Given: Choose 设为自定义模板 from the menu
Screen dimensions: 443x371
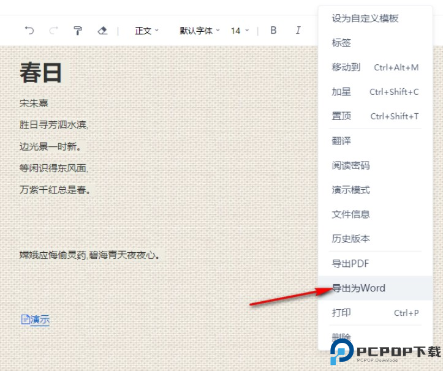Looking at the screenshot, I should [375, 18].
